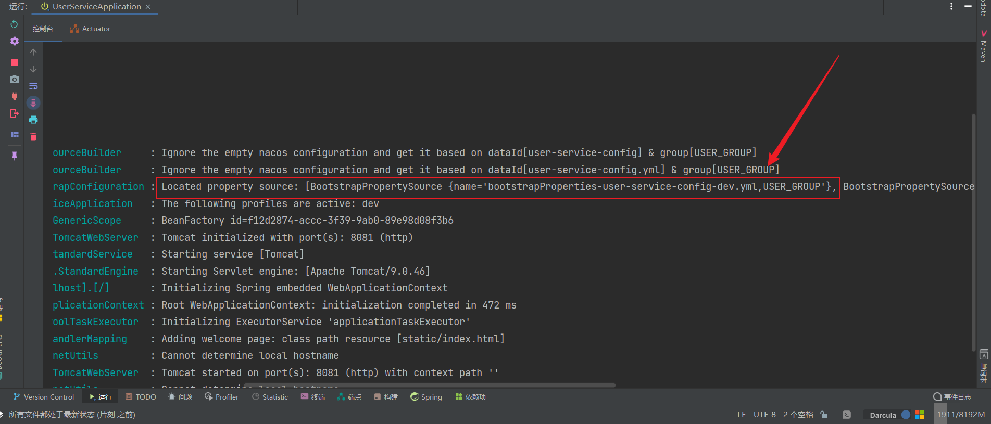Click the camera thread dump icon

point(15,79)
